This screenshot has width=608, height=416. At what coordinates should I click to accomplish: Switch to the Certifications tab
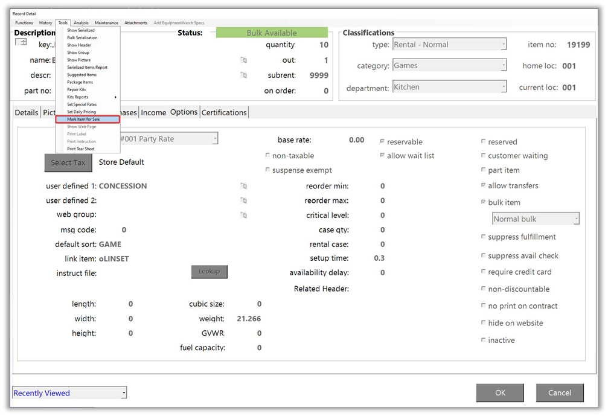[x=224, y=112]
